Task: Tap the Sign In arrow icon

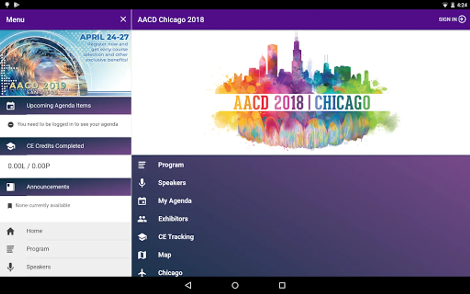Action: coord(462,19)
